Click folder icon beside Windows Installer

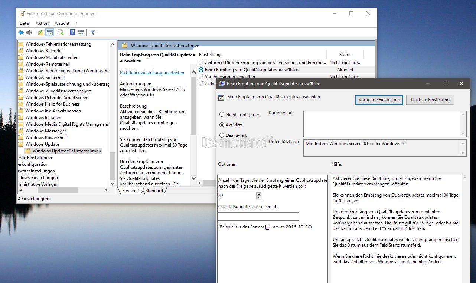pyautogui.click(x=21, y=118)
